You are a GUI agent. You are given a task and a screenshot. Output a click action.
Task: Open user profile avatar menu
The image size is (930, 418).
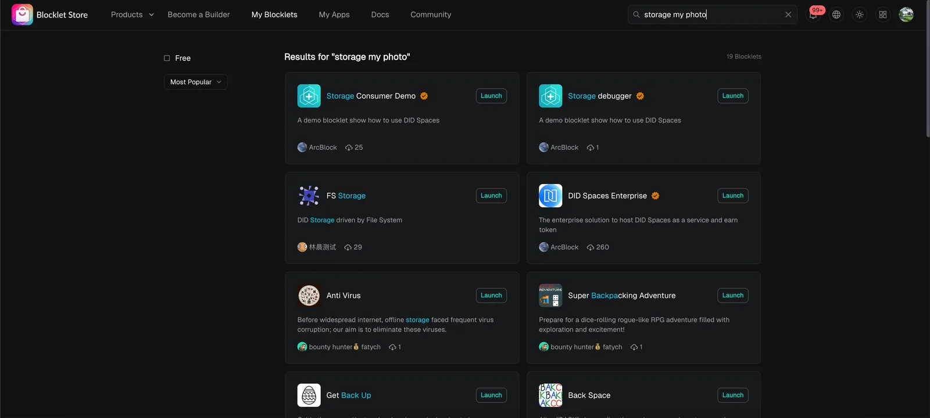(x=906, y=15)
